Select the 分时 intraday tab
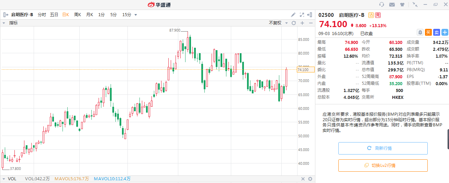Image resolution: width=449 pixels, height=183 pixels. point(42,15)
